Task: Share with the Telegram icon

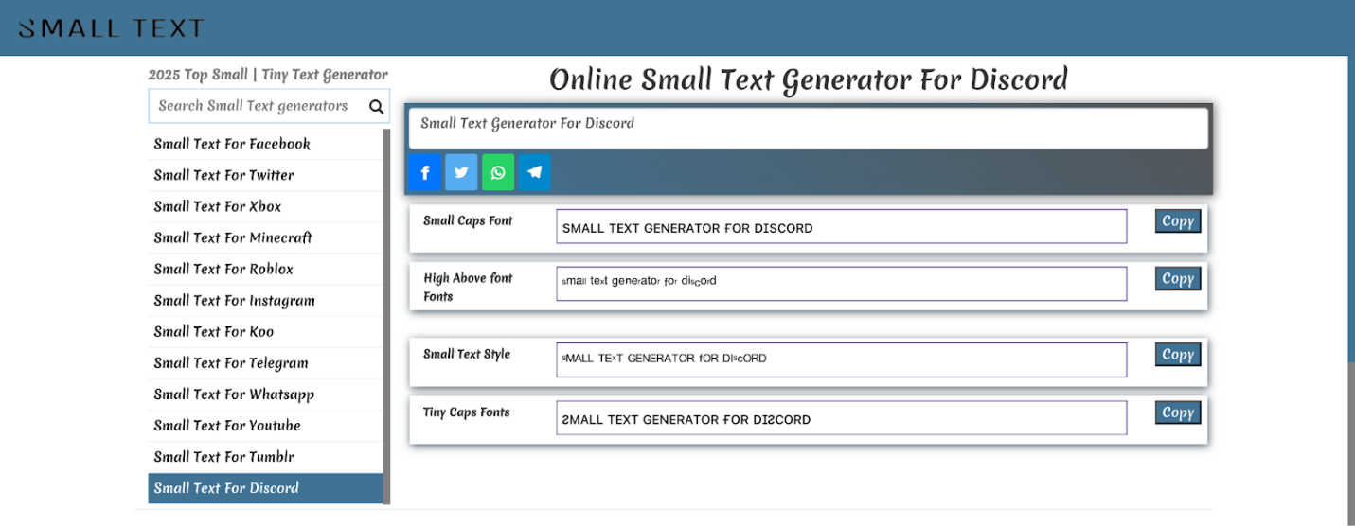Action: (535, 172)
